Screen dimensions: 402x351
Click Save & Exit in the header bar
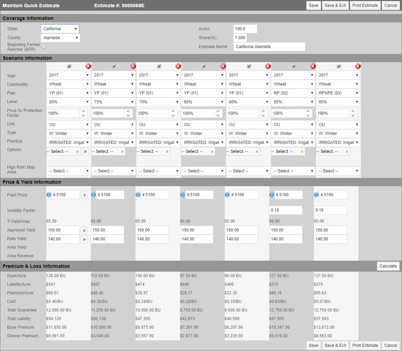[335, 5]
